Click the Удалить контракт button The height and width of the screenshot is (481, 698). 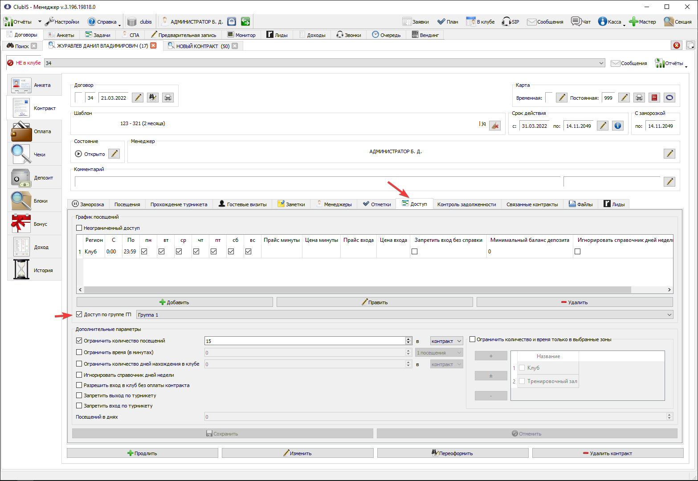pyautogui.click(x=608, y=453)
